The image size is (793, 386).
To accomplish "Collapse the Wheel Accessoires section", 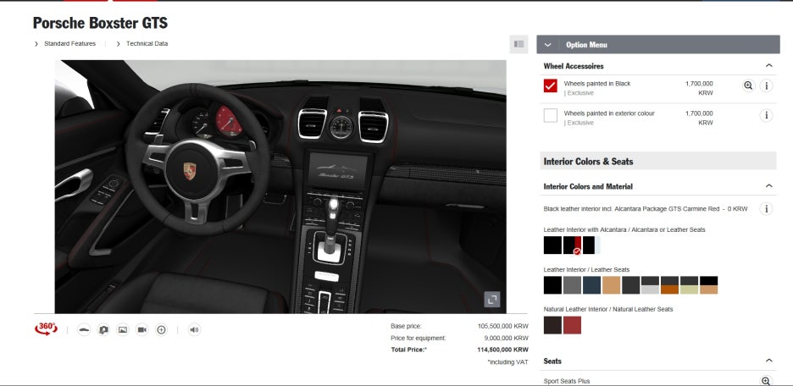I will tap(768, 66).
